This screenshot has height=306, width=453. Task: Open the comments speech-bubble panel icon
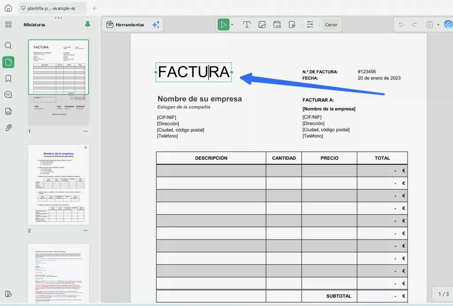point(8,95)
